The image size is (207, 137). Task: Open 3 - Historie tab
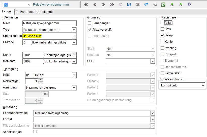(45, 12)
